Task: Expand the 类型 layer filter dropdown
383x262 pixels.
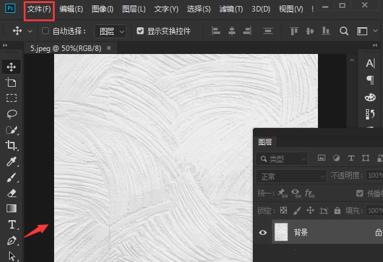Action: [x=282, y=159]
